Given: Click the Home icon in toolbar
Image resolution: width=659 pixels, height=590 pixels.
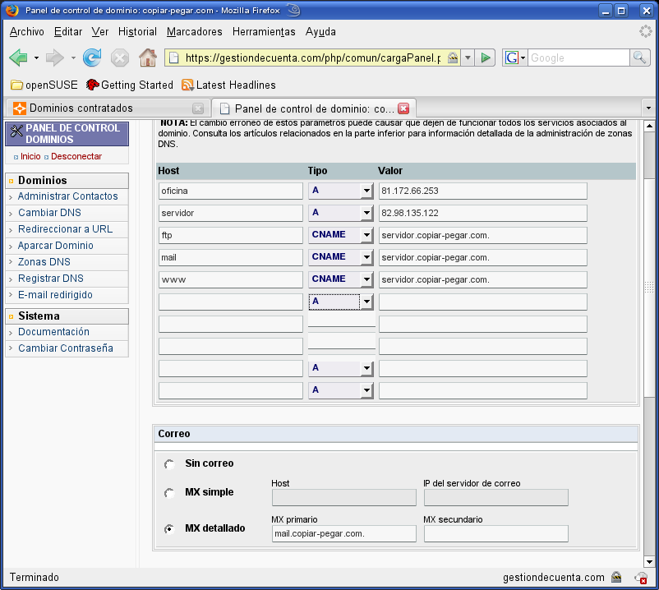Looking at the screenshot, I should (148, 58).
